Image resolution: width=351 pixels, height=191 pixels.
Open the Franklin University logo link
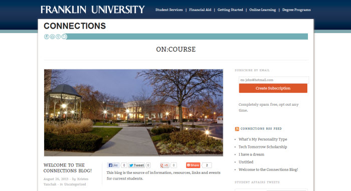pos(93,10)
